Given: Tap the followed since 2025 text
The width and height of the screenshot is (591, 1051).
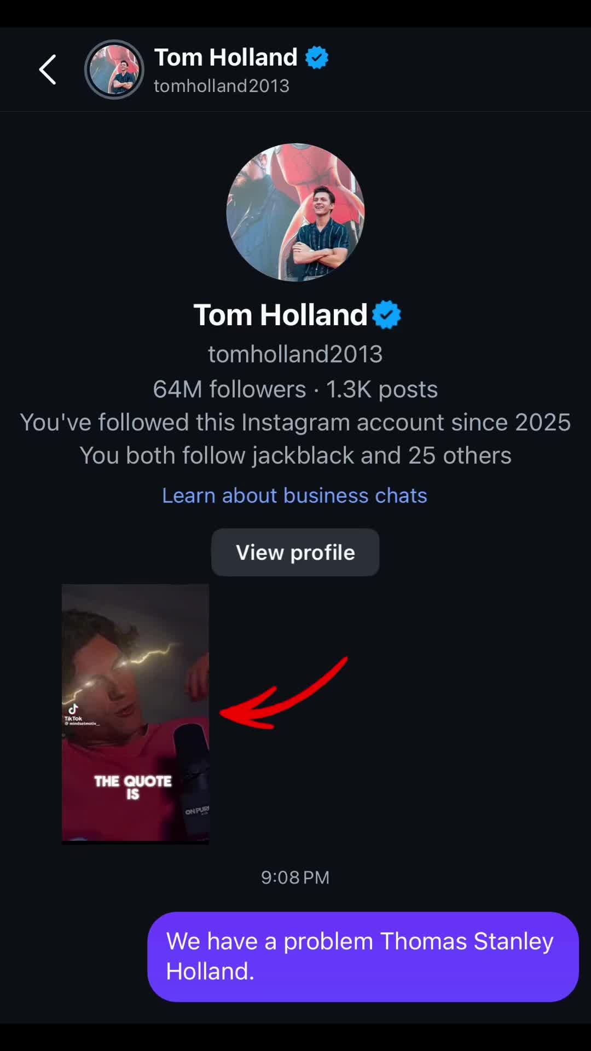Looking at the screenshot, I should click(296, 422).
